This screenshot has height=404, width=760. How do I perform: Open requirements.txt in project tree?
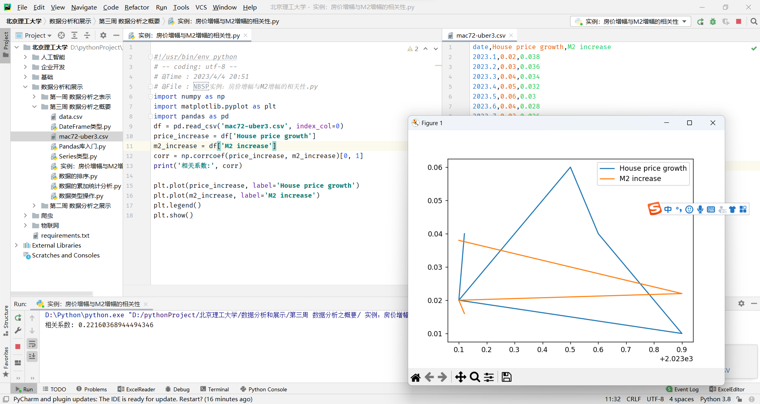click(65, 235)
